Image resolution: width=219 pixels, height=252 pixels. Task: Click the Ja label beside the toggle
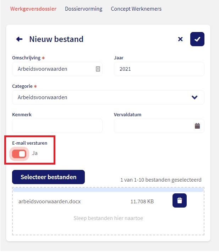[35, 154]
